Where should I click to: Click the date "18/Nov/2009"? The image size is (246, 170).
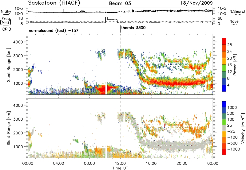[x=196, y=3]
